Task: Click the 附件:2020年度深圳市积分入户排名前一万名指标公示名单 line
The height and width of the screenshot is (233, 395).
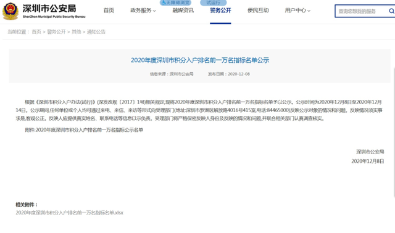Action: (x=84, y=130)
